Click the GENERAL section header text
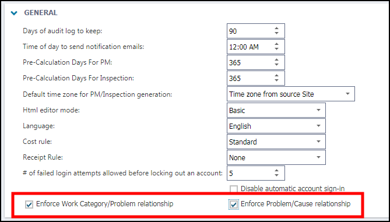The width and height of the screenshot is (390, 222). coord(41,13)
